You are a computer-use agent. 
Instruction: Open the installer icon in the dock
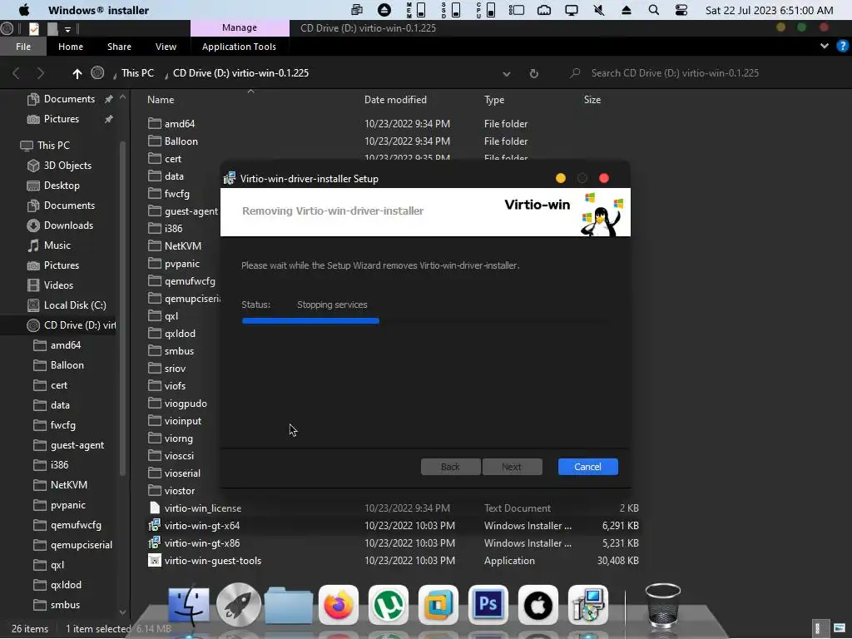click(x=588, y=605)
